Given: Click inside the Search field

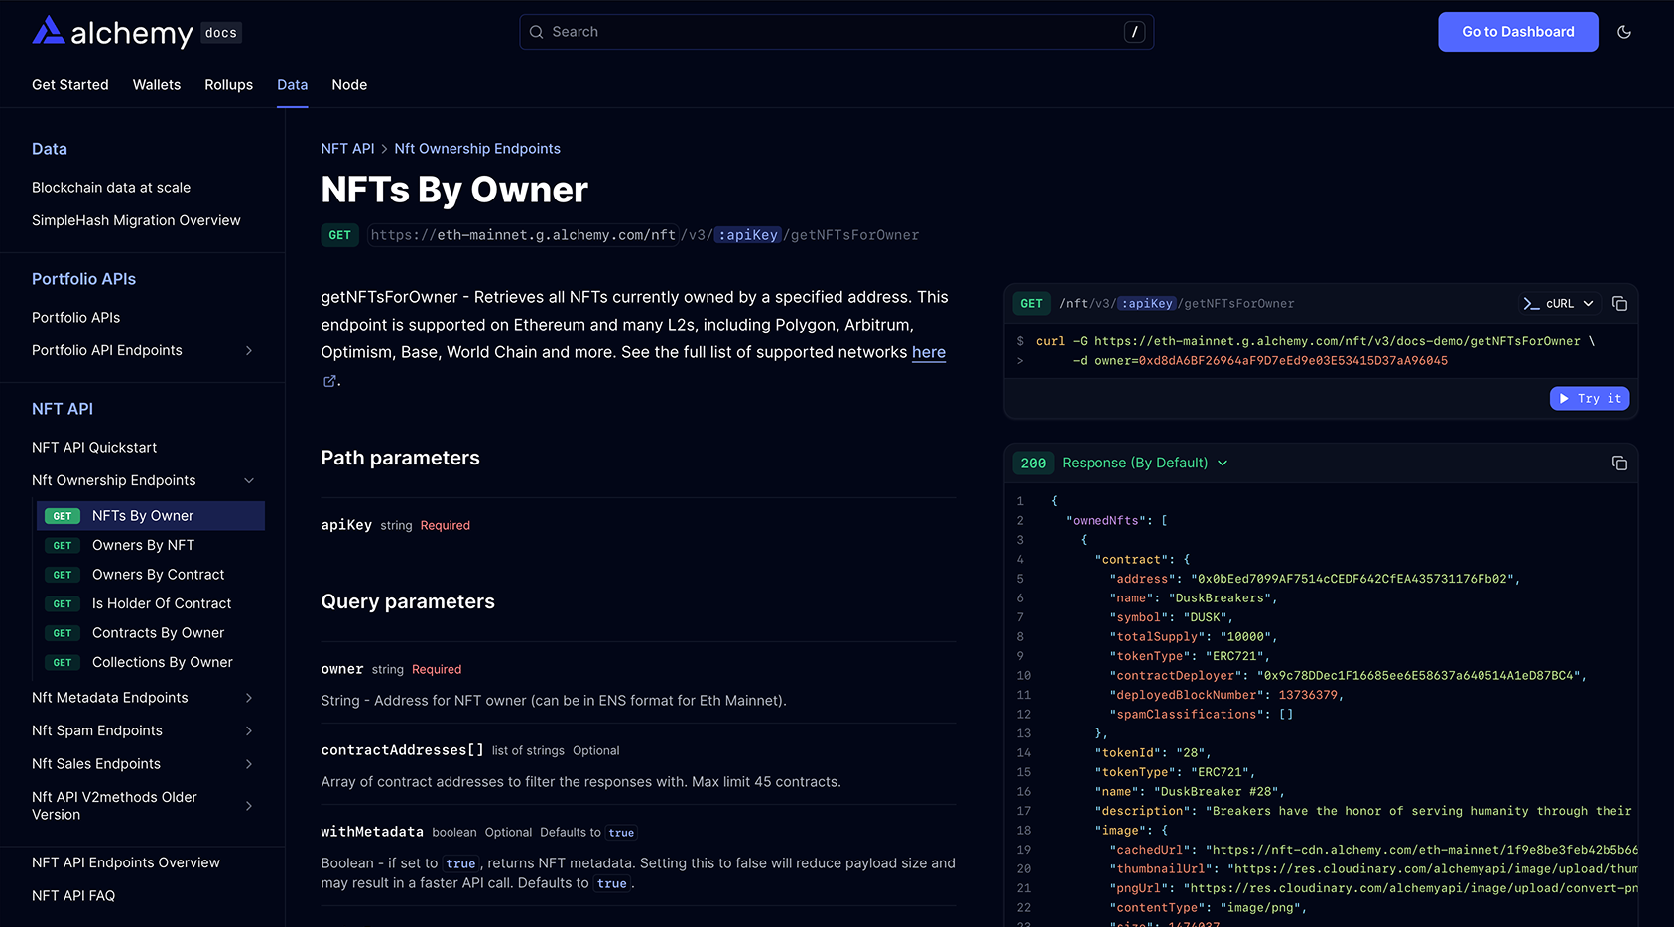Looking at the screenshot, I should coord(794,32).
